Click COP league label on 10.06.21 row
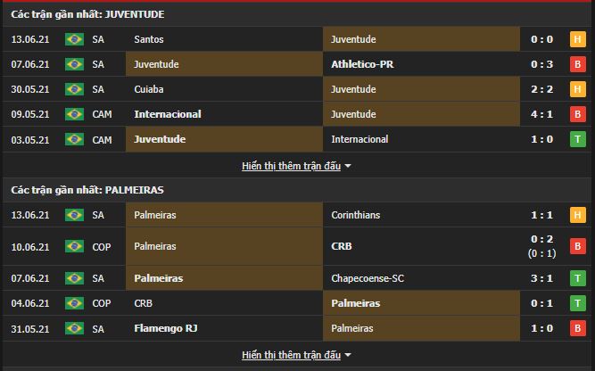The width and height of the screenshot is (595, 371). click(102, 246)
